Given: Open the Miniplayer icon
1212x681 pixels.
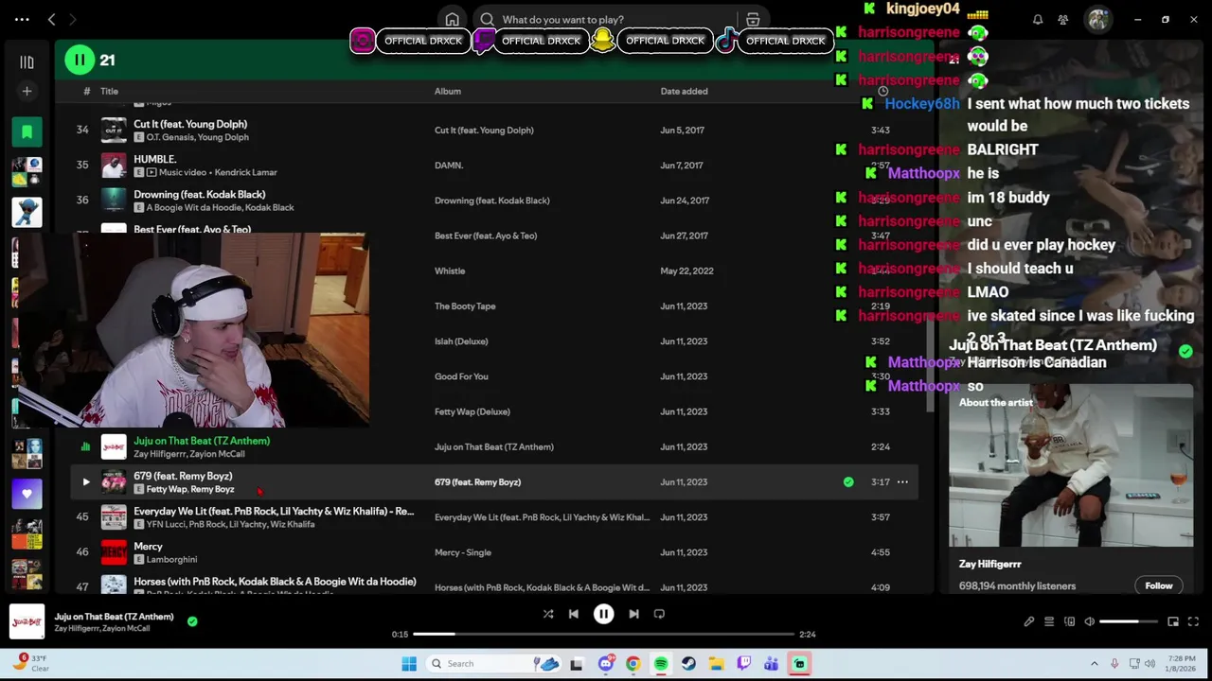Looking at the screenshot, I should 1173,621.
